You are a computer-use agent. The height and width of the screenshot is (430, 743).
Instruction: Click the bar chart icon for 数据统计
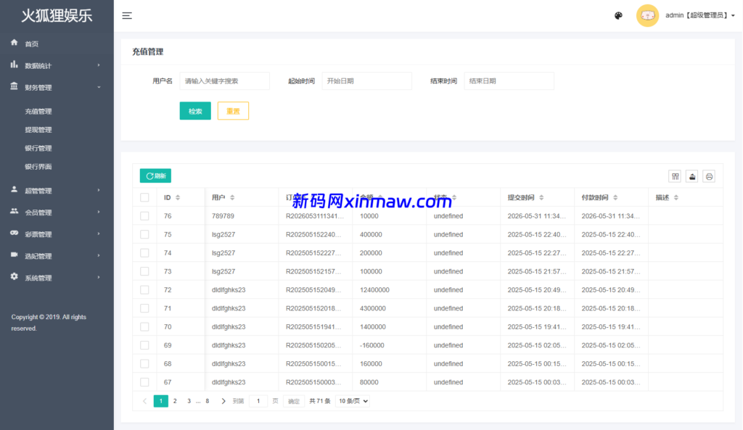coord(15,65)
